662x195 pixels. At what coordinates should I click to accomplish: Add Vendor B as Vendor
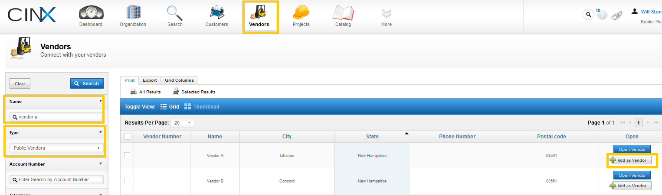(x=630, y=186)
